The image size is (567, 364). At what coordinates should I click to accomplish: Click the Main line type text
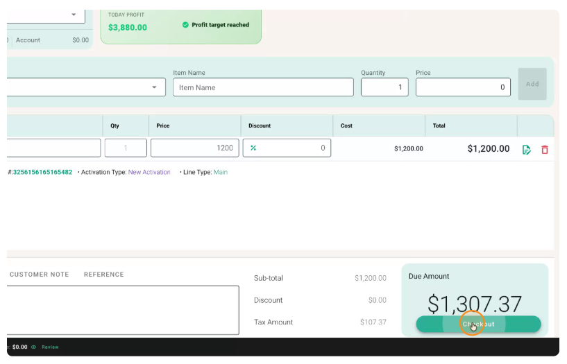(221, 172)
